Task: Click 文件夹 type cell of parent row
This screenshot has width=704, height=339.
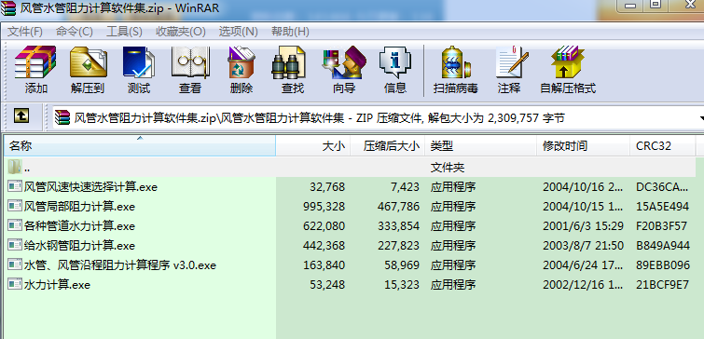Action: click(x=448, y=168)
